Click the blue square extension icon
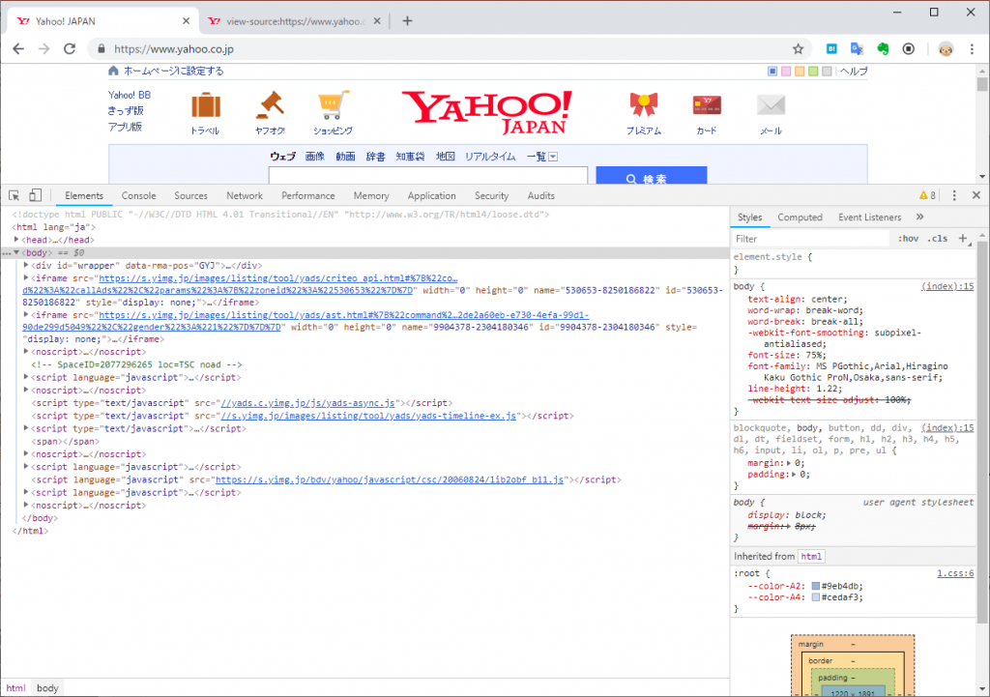Viewport: 990px width, 697px height. (x=831, y=48)
